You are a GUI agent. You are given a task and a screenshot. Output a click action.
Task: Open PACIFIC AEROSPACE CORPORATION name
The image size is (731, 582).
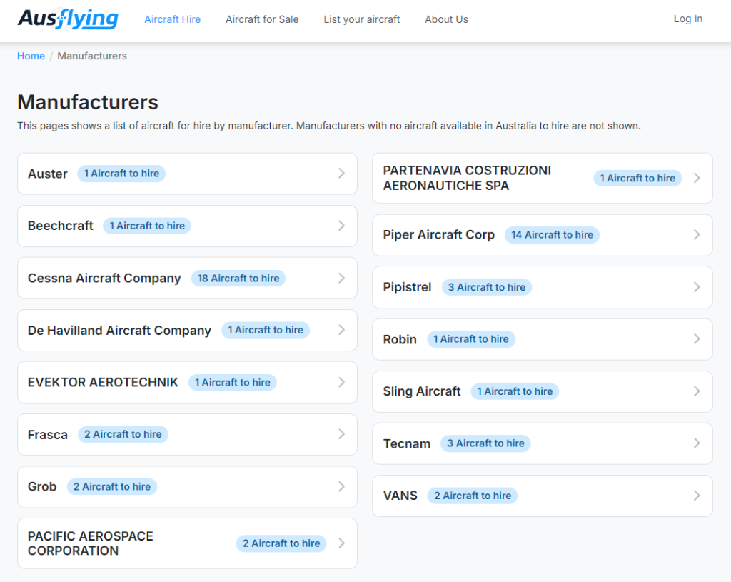tap(91, 543)
